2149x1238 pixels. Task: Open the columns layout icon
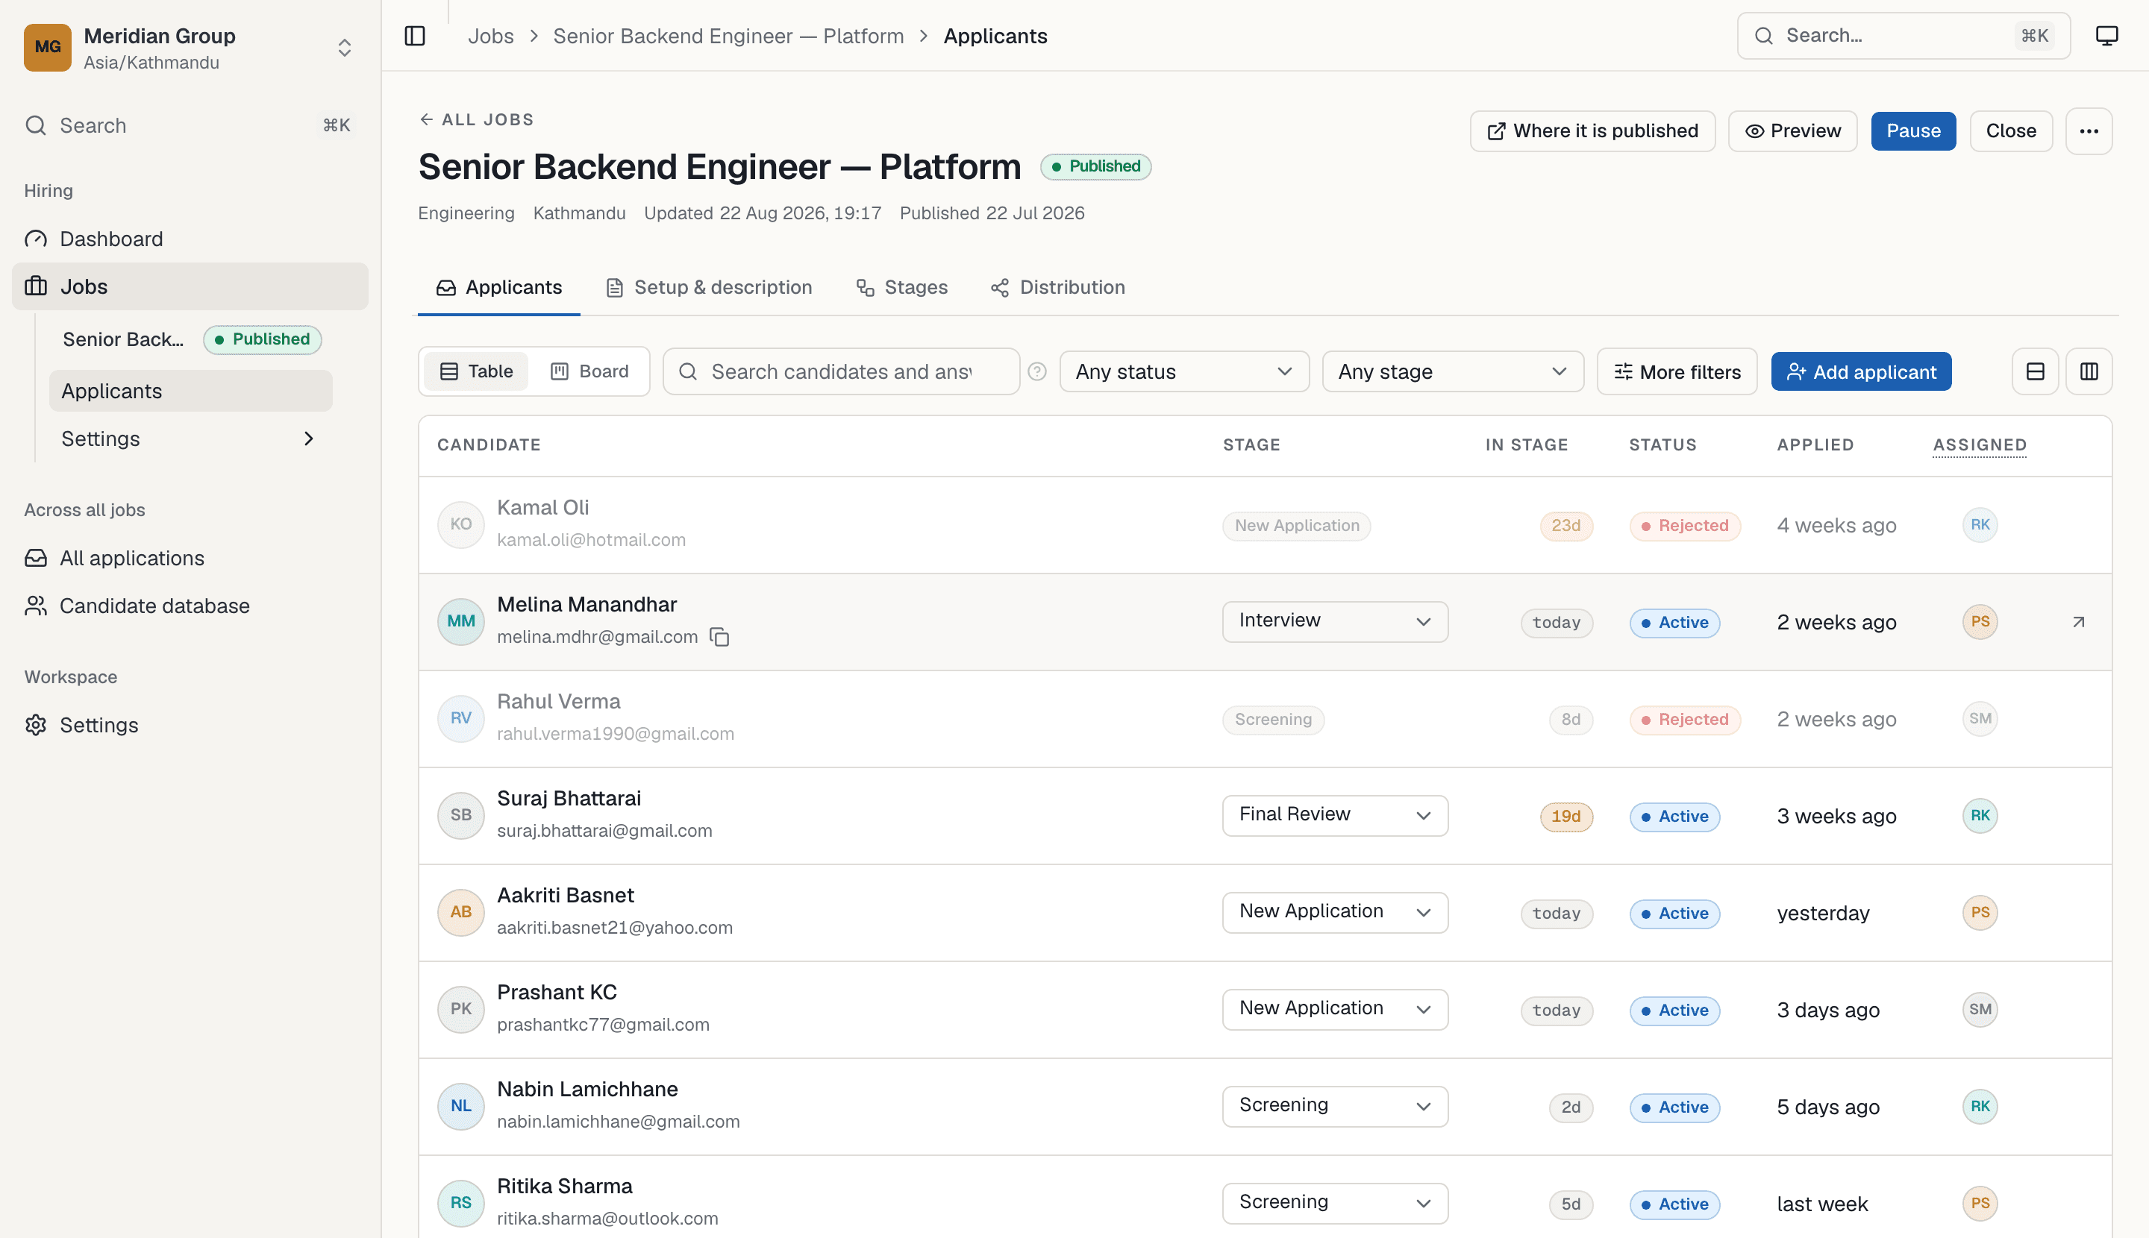coord(2089,371)
